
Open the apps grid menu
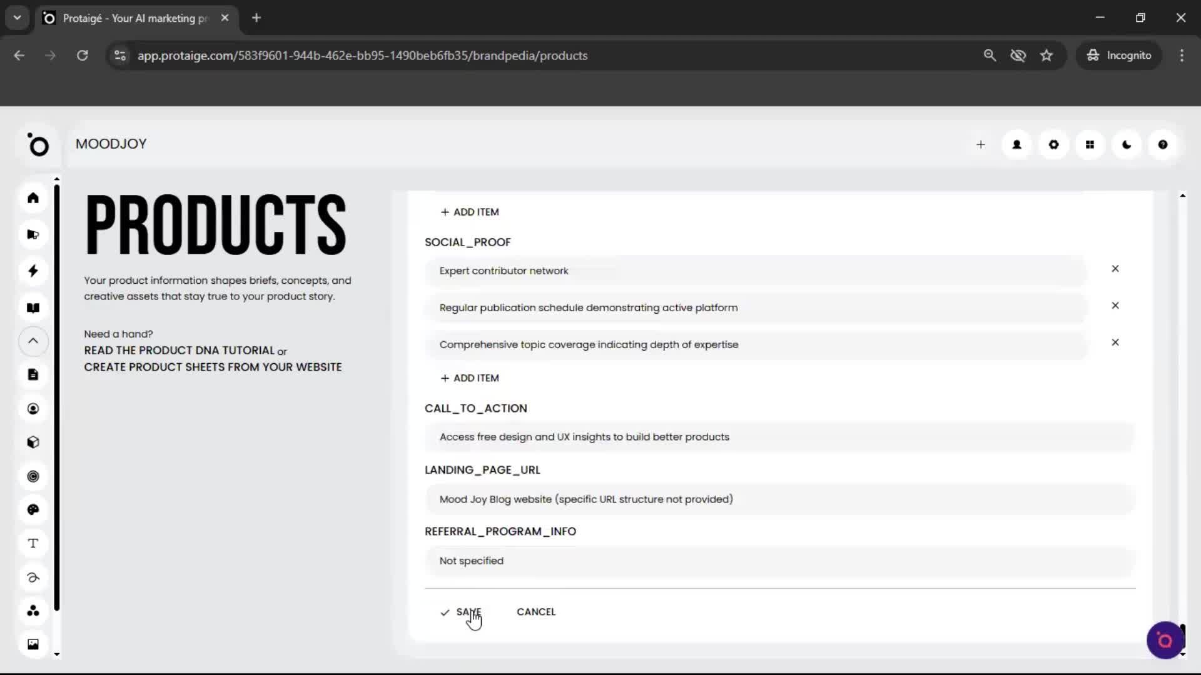(1090, 144)
